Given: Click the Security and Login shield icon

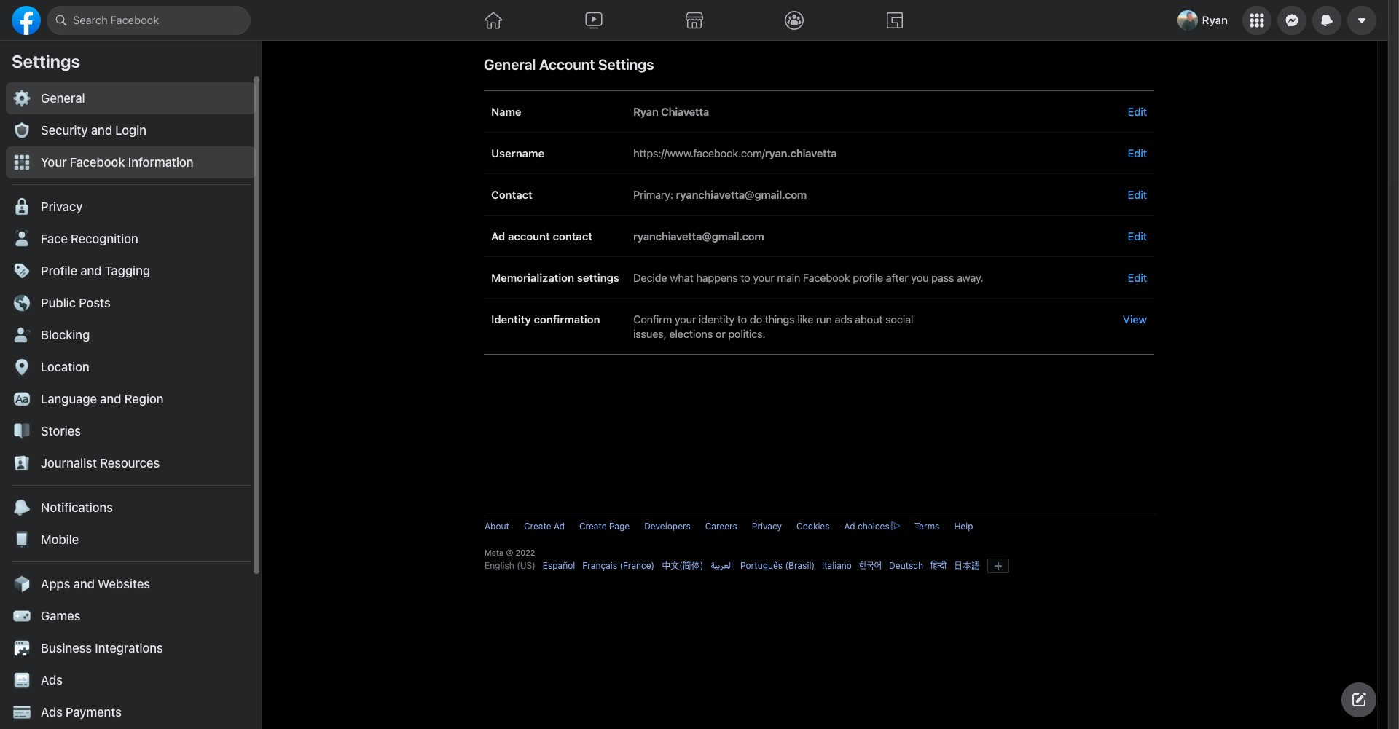Looking at the screenshot, I should coord(22,130).
